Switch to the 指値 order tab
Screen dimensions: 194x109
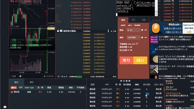click(x=123, y=20)
